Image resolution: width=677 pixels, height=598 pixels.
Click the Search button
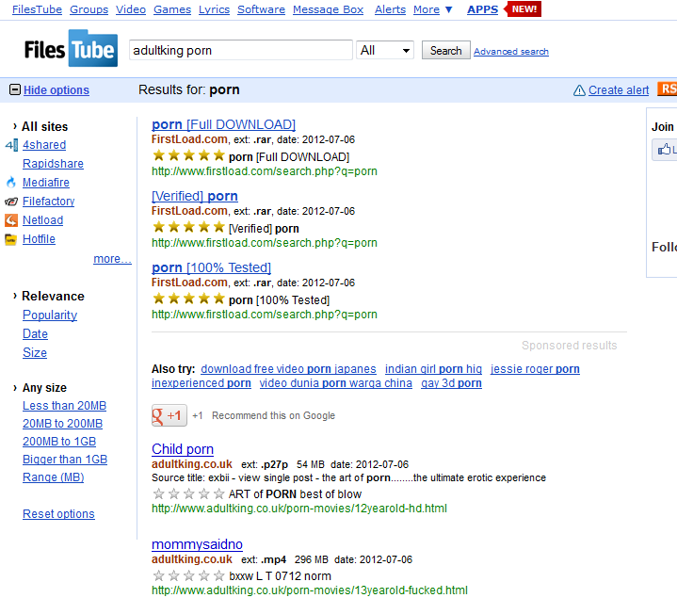(x=446, y=50)
